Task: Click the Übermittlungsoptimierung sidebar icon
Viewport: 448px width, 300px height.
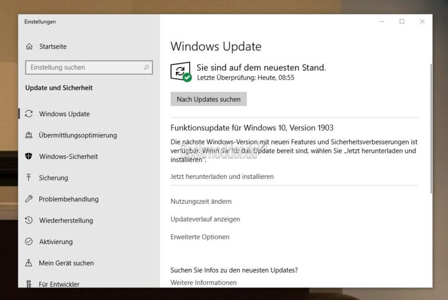Action: tap(29, 135)
